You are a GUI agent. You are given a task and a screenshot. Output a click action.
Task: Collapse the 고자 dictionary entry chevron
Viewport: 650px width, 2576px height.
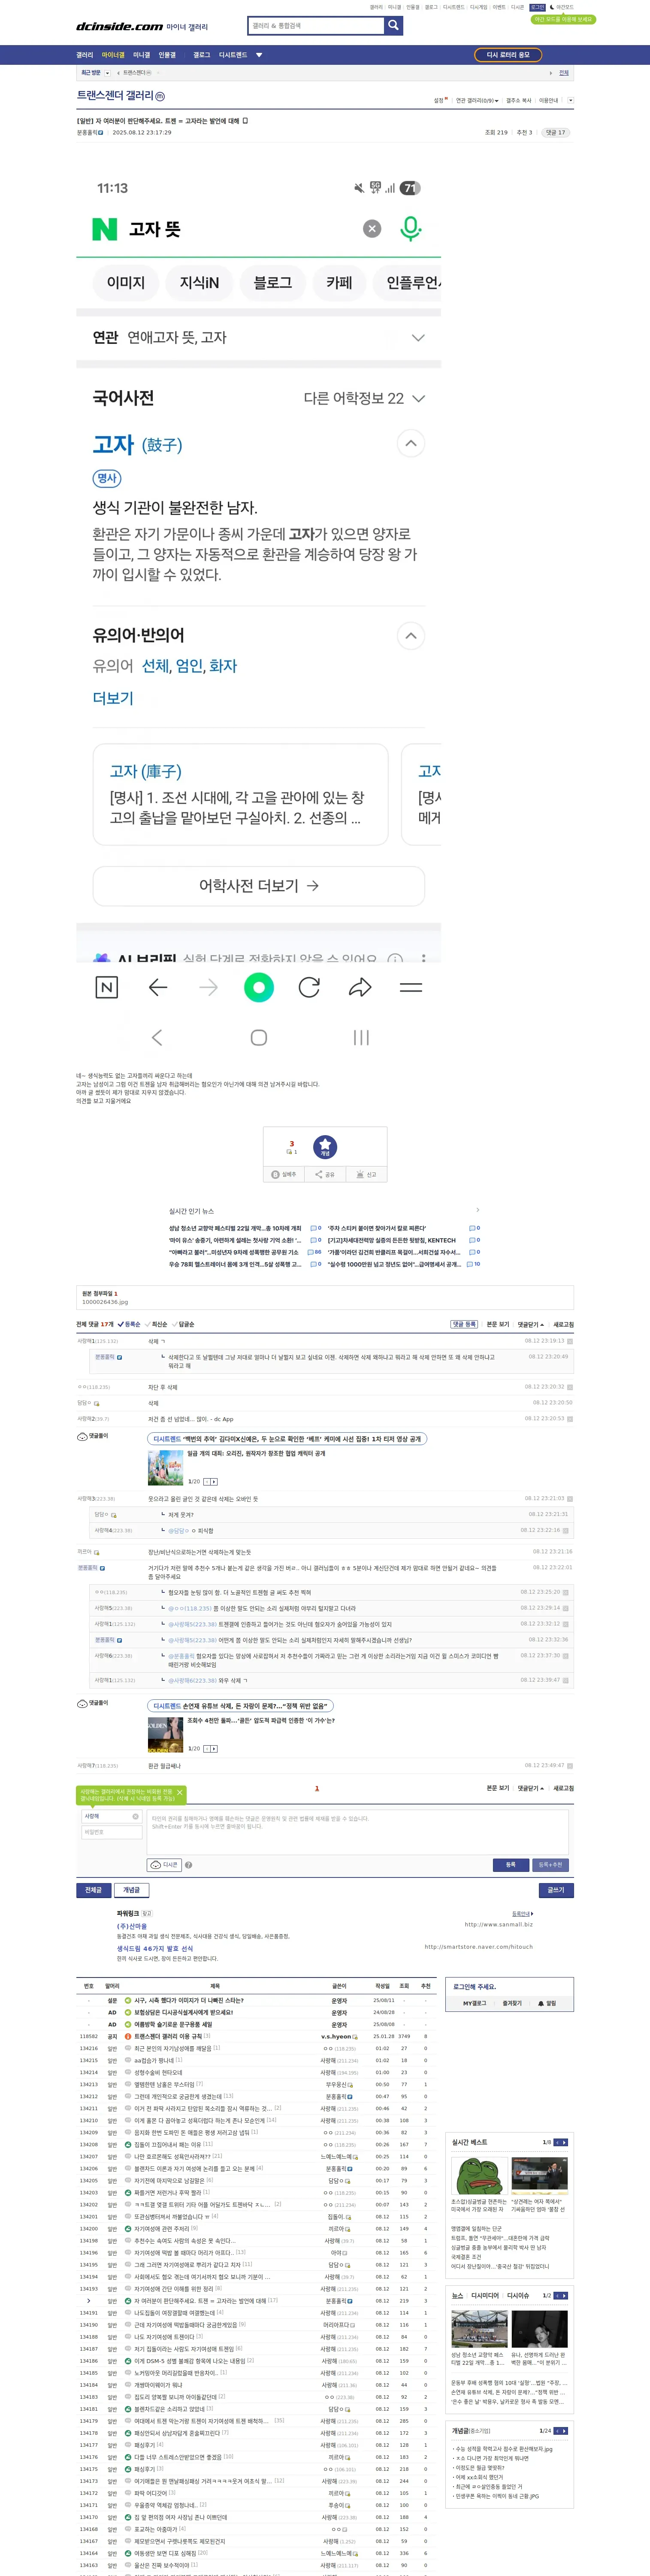(411, 443)
